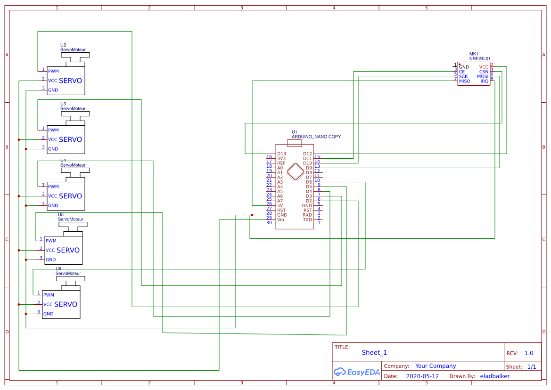Select the U3 ServoMoteur component symbol
Image resolution: width=551 pixels, height=390 pixels.
66,139
